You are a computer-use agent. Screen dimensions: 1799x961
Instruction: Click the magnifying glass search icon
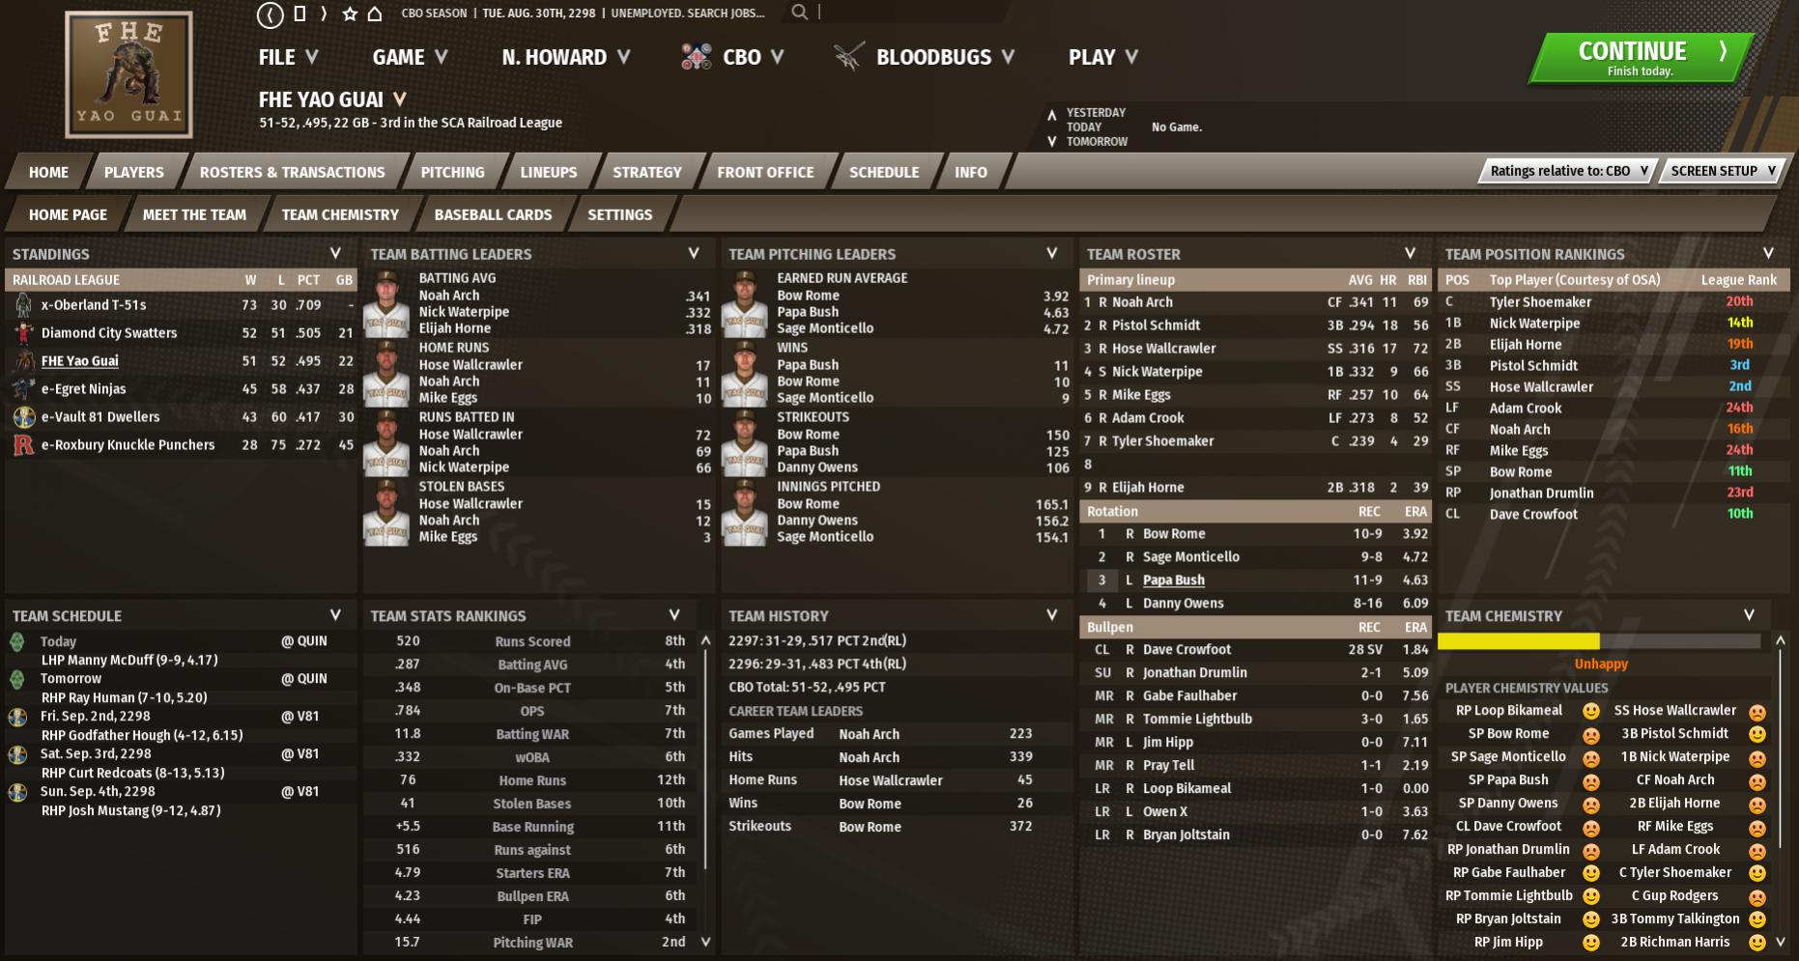tap(799, 13)
